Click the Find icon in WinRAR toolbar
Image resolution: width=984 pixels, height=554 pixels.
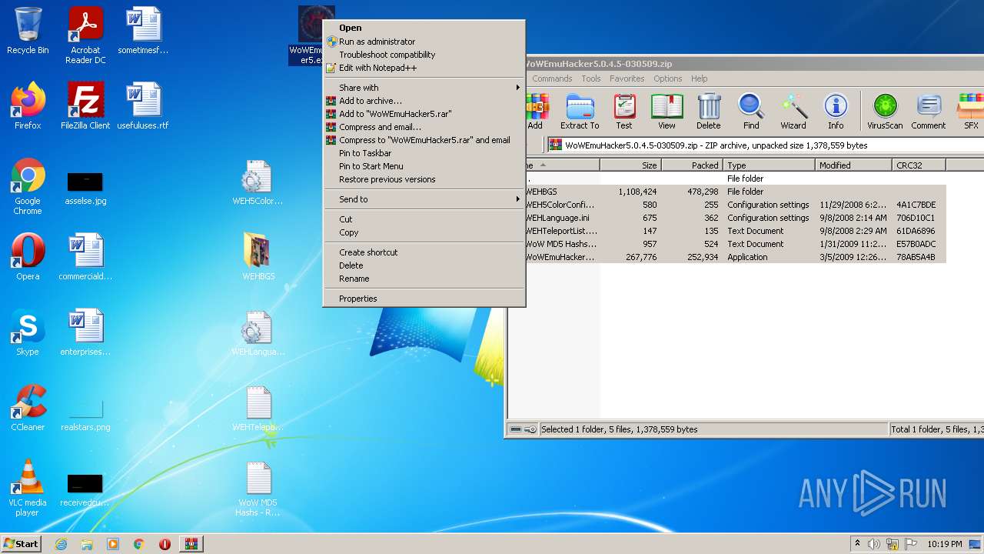[x=751, y=112]
